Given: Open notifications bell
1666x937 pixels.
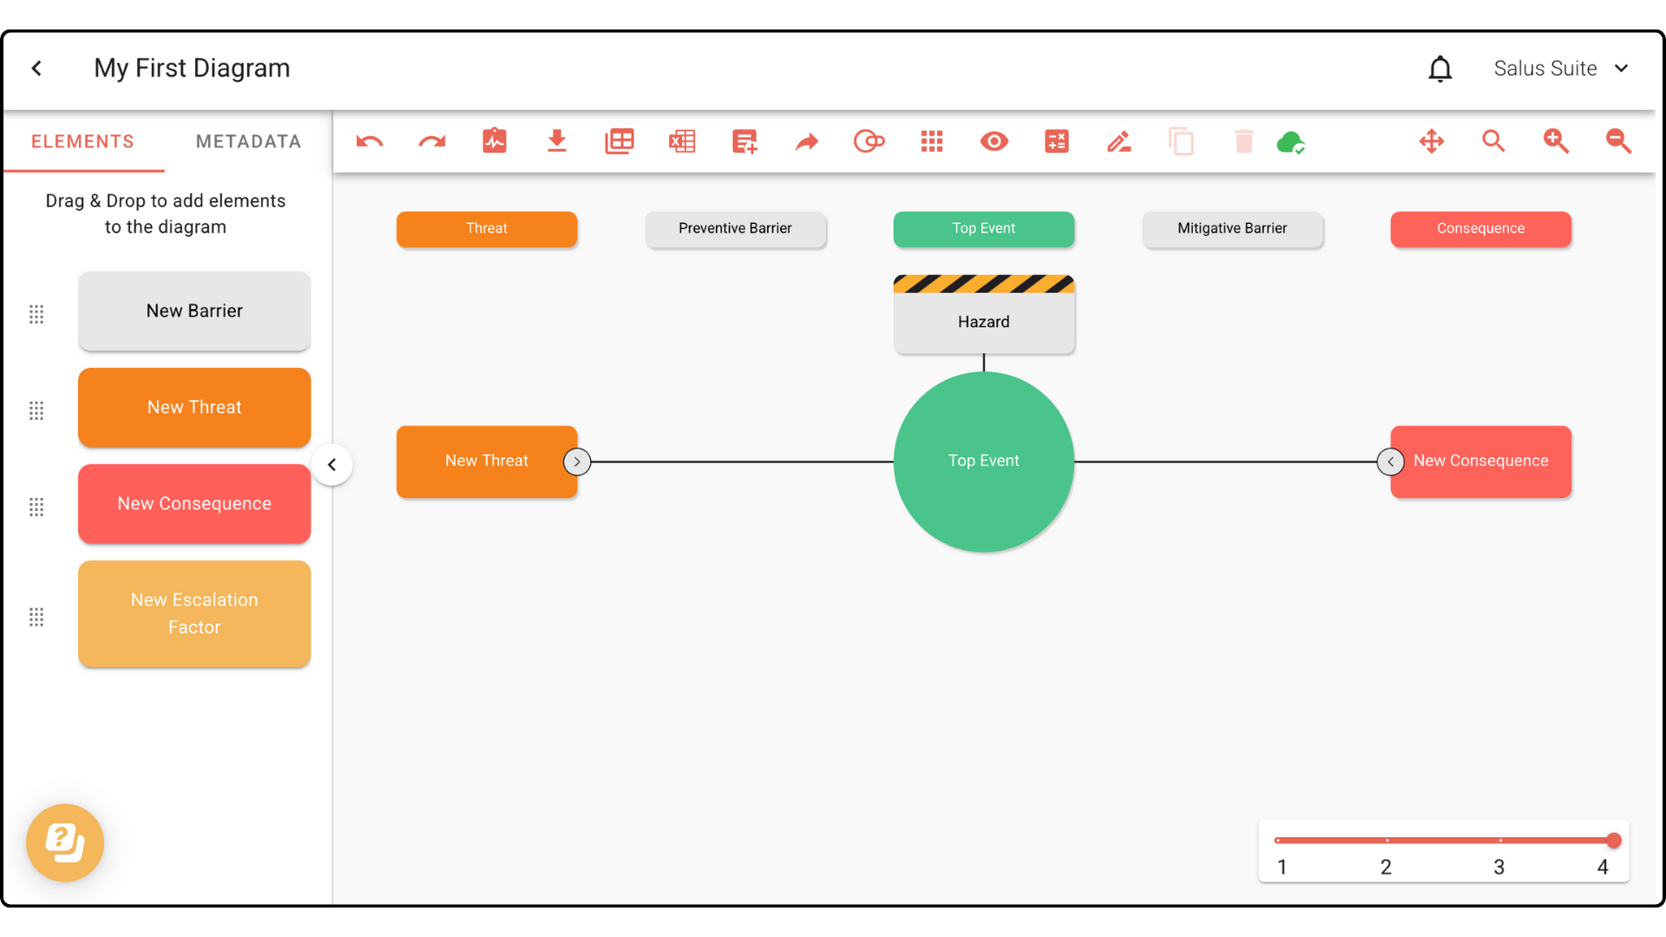Looking at the screenshot, I should pyautogui.click(x=1440, y=69).
